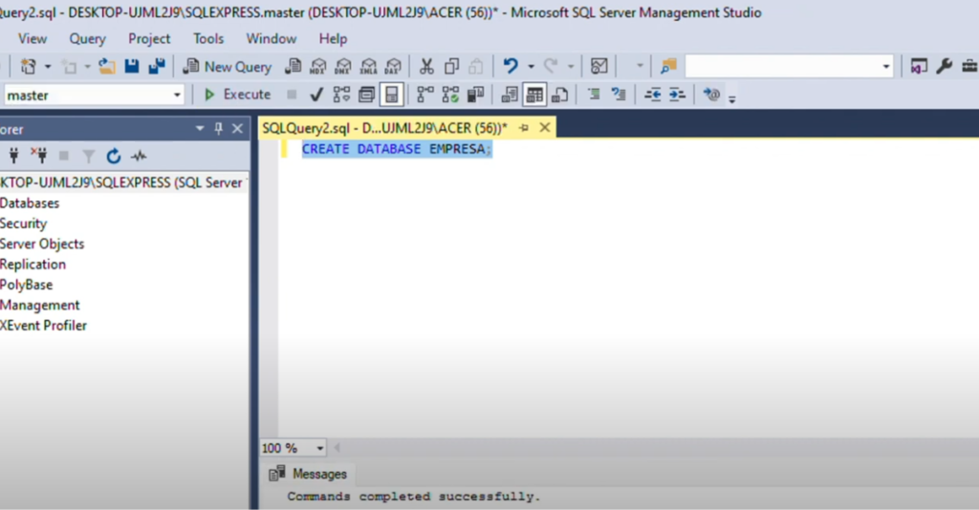Refresh the Object Explorer tree
The height and width of the screenshot is (510, 979).
click(113, 156)
